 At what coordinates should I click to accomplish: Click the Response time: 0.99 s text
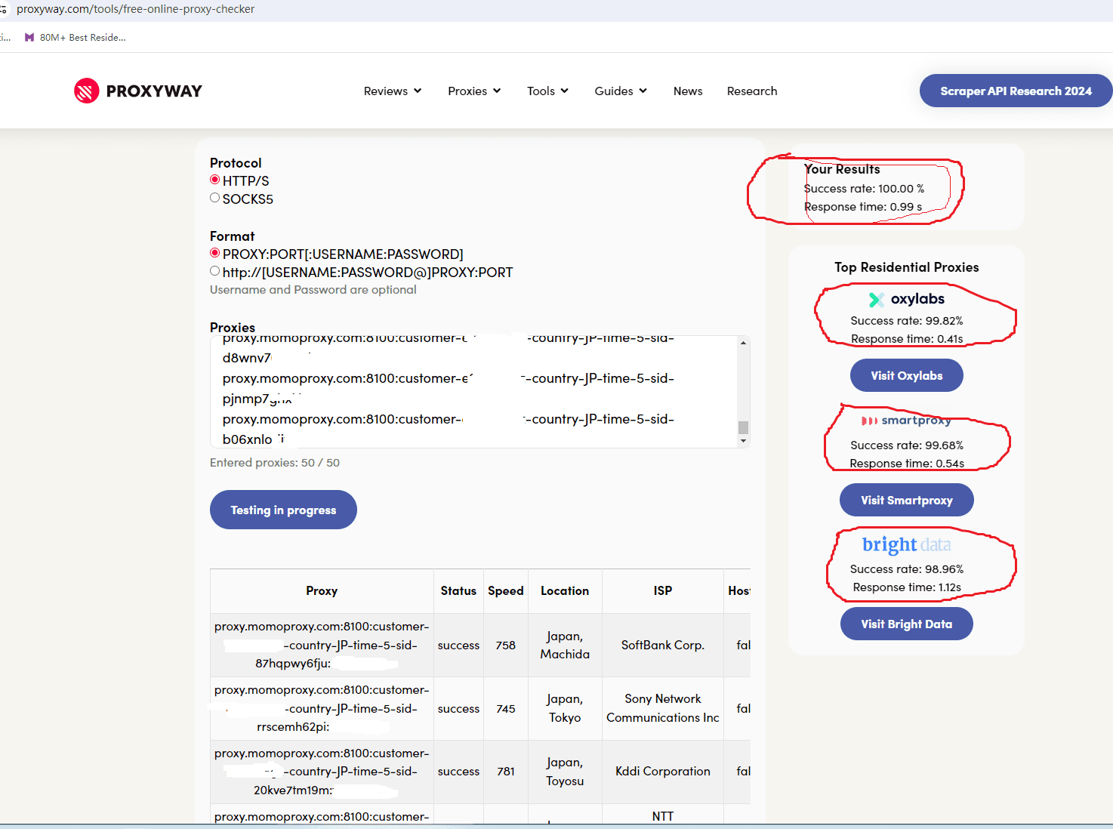pos(863,207)
